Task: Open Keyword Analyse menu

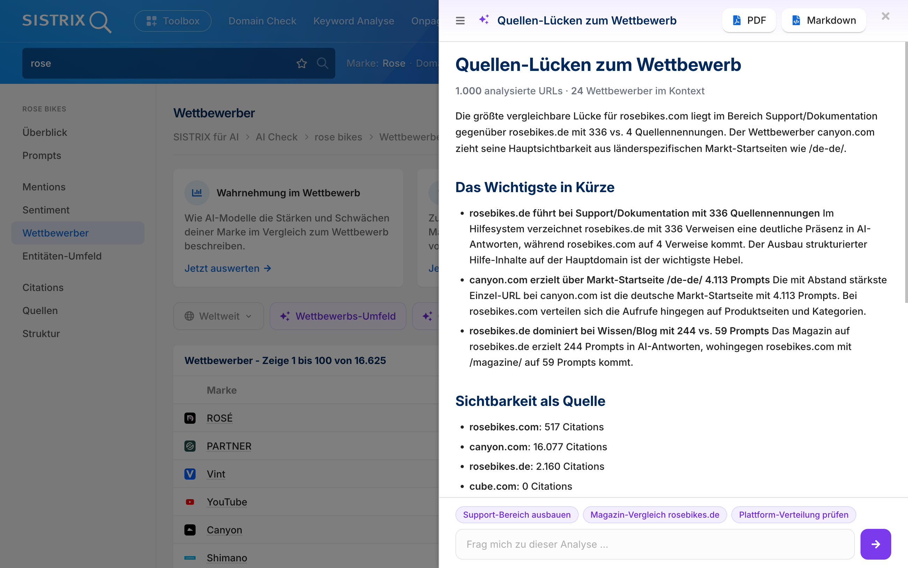Action: coord(354,21)
